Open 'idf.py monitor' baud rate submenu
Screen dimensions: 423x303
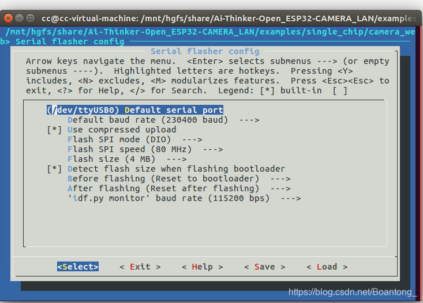point(184,198)
